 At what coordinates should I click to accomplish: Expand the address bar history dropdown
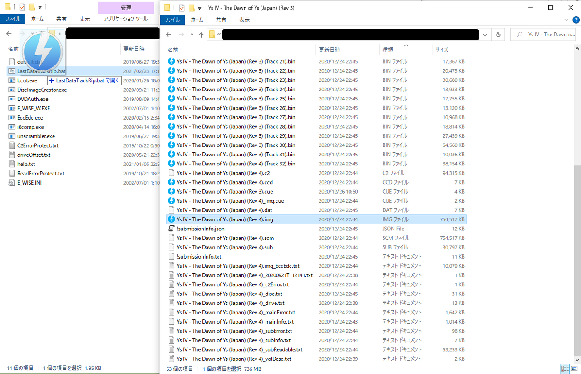(486, 35)
